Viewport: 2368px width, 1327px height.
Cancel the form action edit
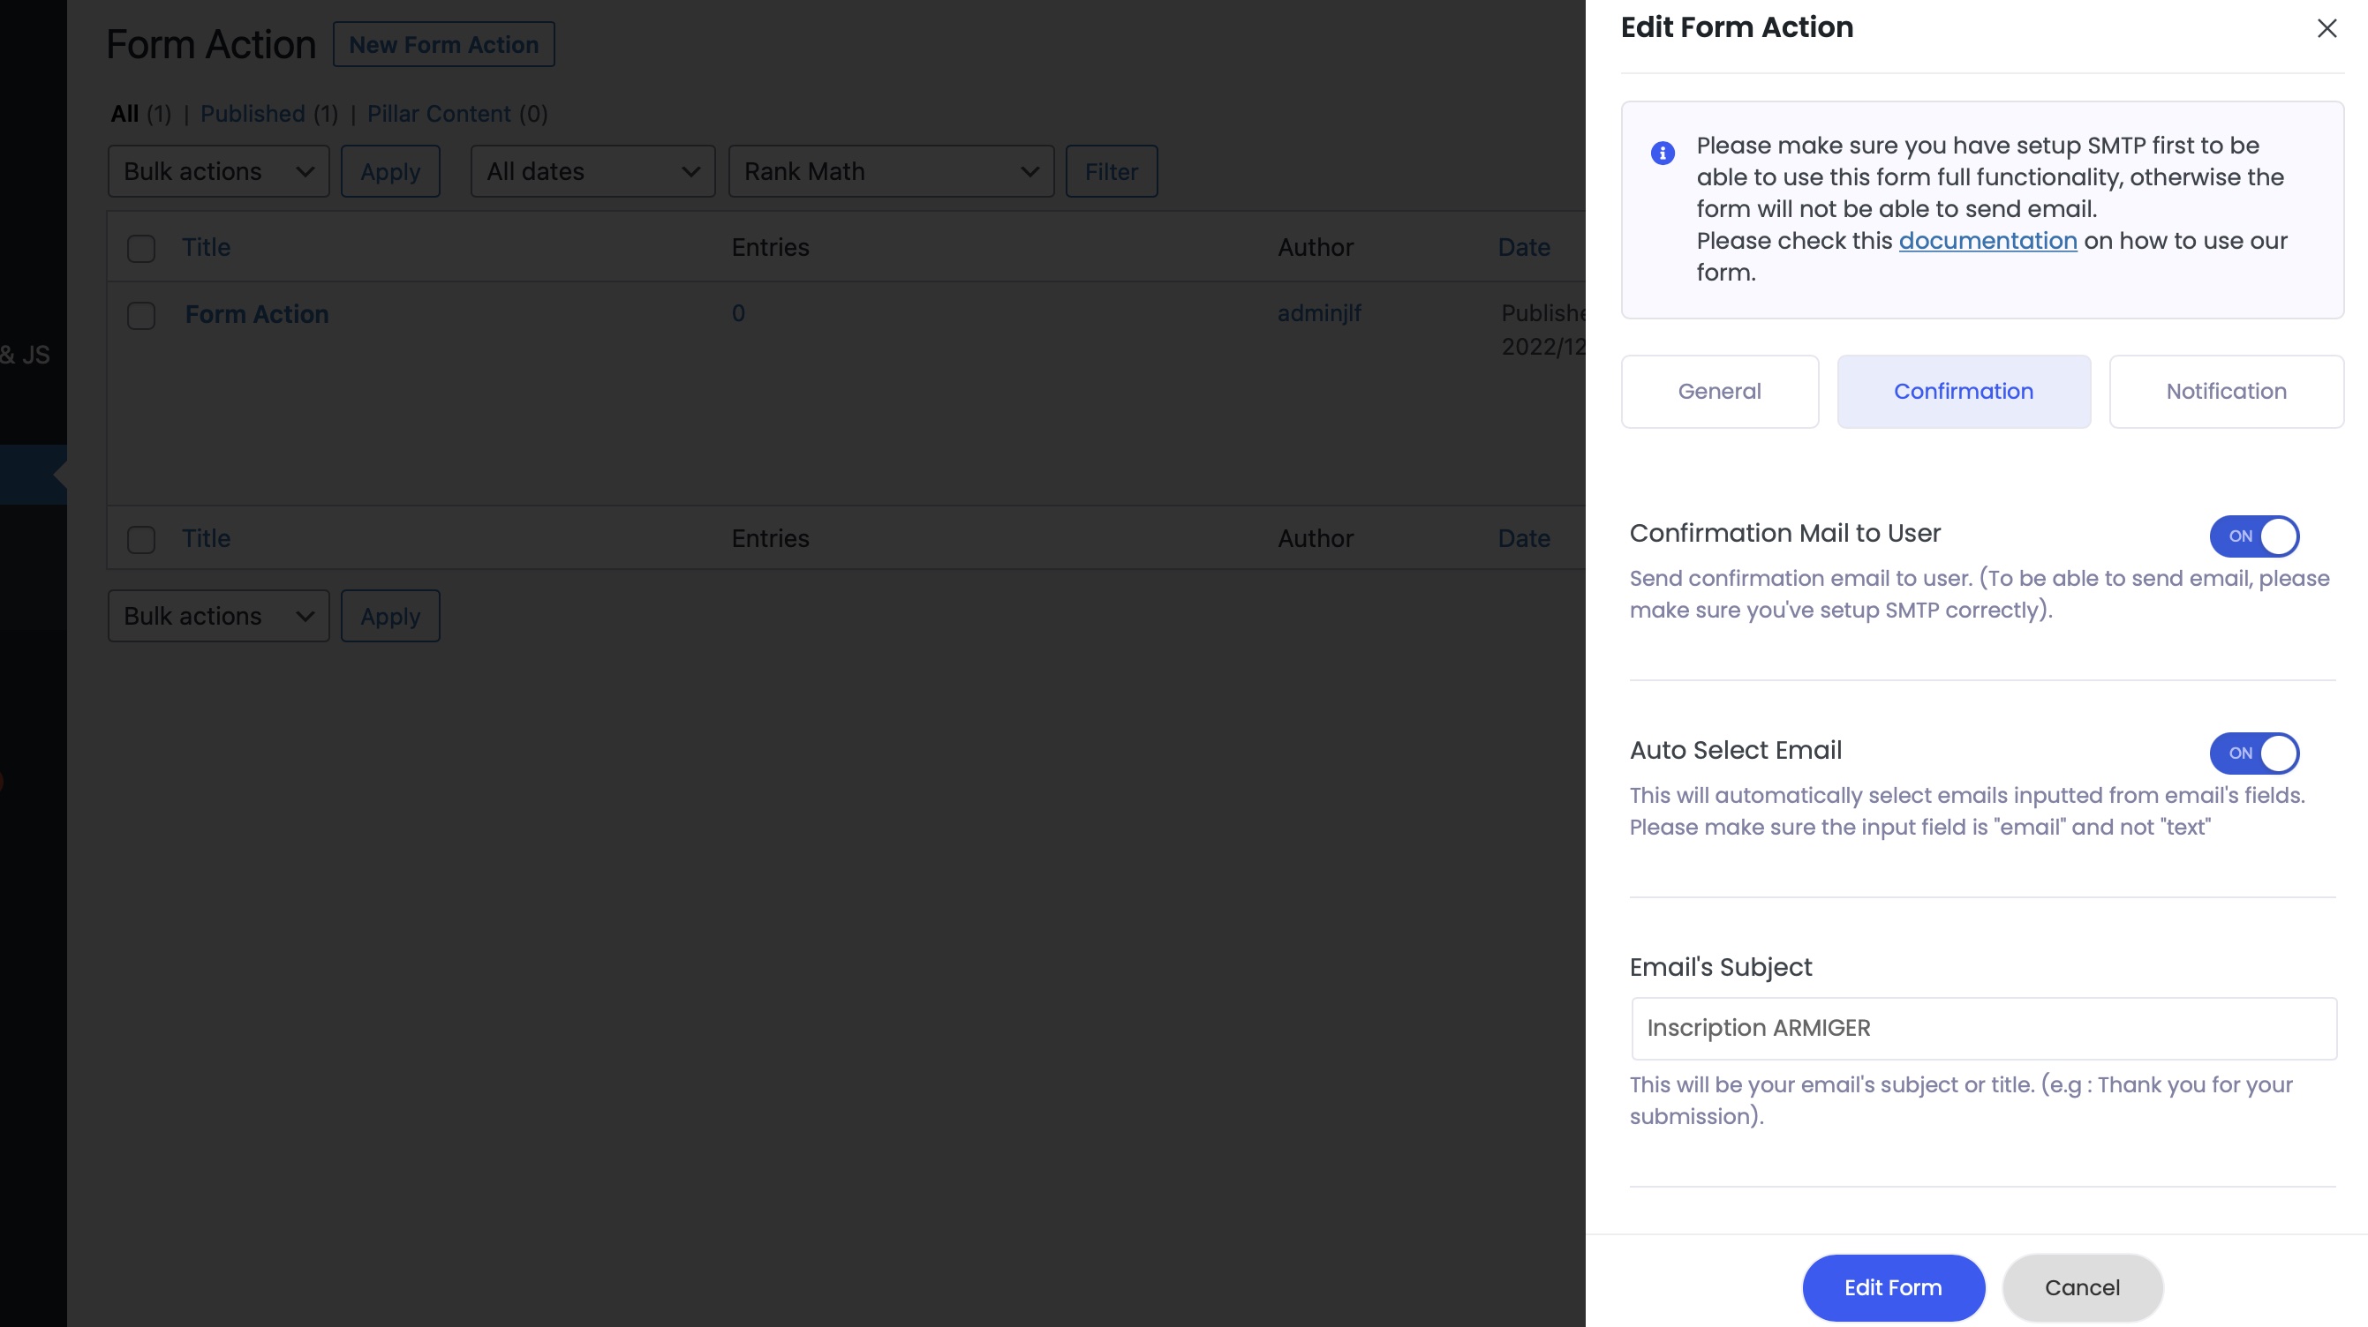pos(2081,1286)
